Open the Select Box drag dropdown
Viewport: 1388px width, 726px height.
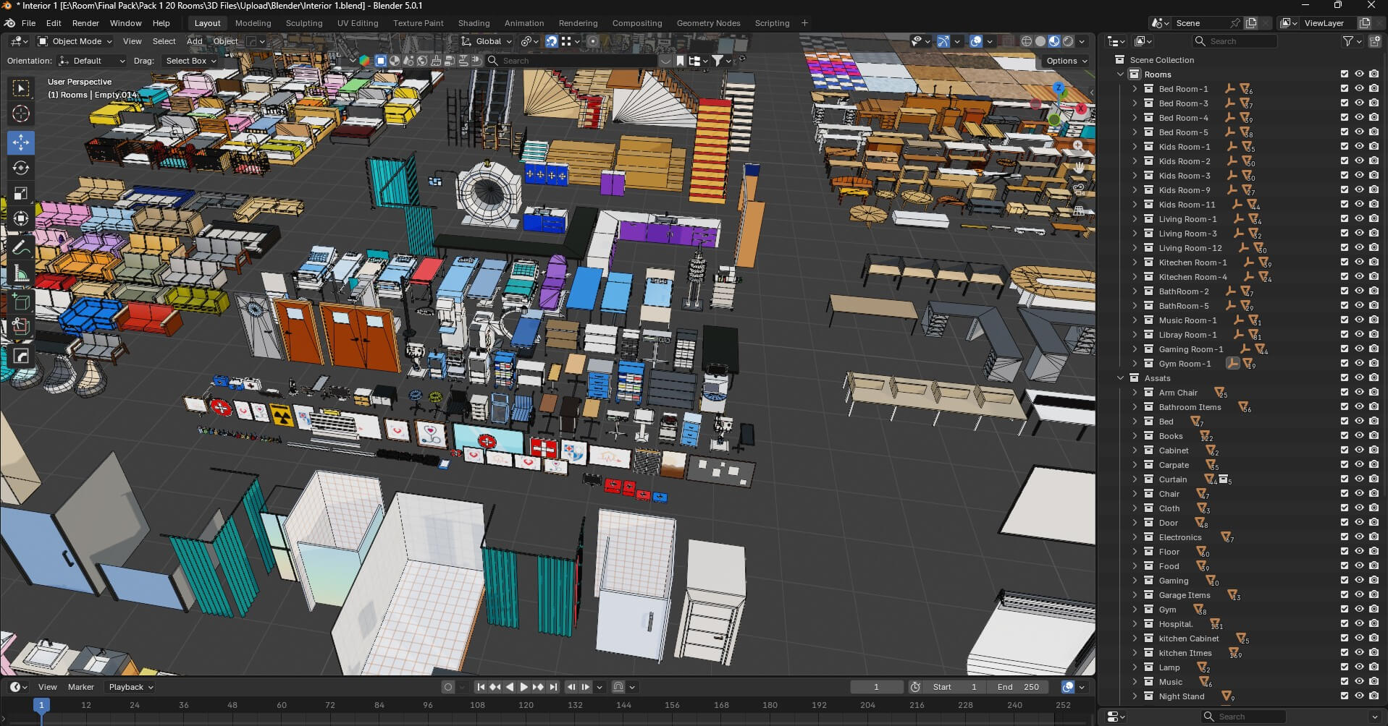tap(190, 61)
